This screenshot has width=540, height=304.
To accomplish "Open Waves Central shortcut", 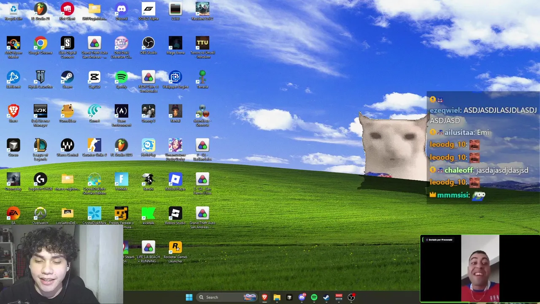I will [67, 148].
